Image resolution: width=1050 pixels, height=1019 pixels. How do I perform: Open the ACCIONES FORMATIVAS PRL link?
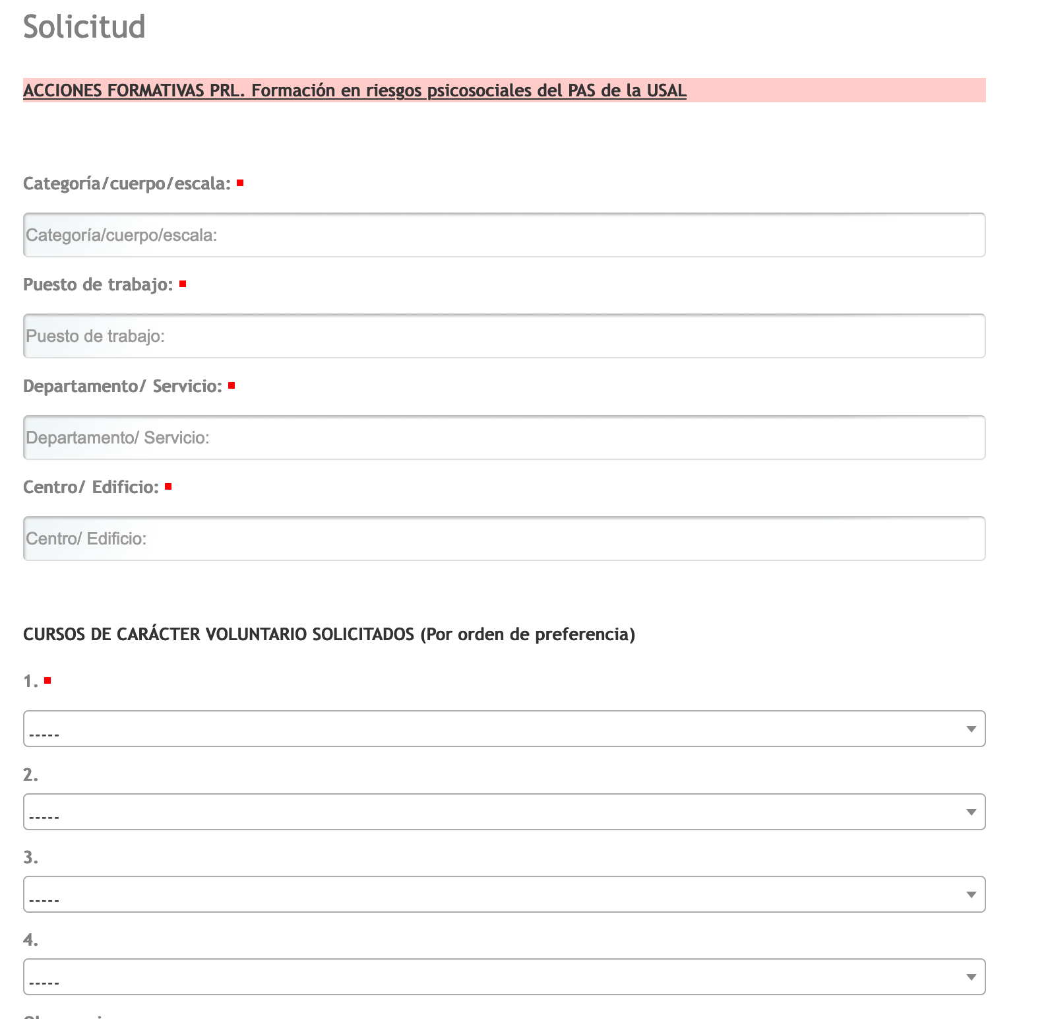click(x=354, y=90)
